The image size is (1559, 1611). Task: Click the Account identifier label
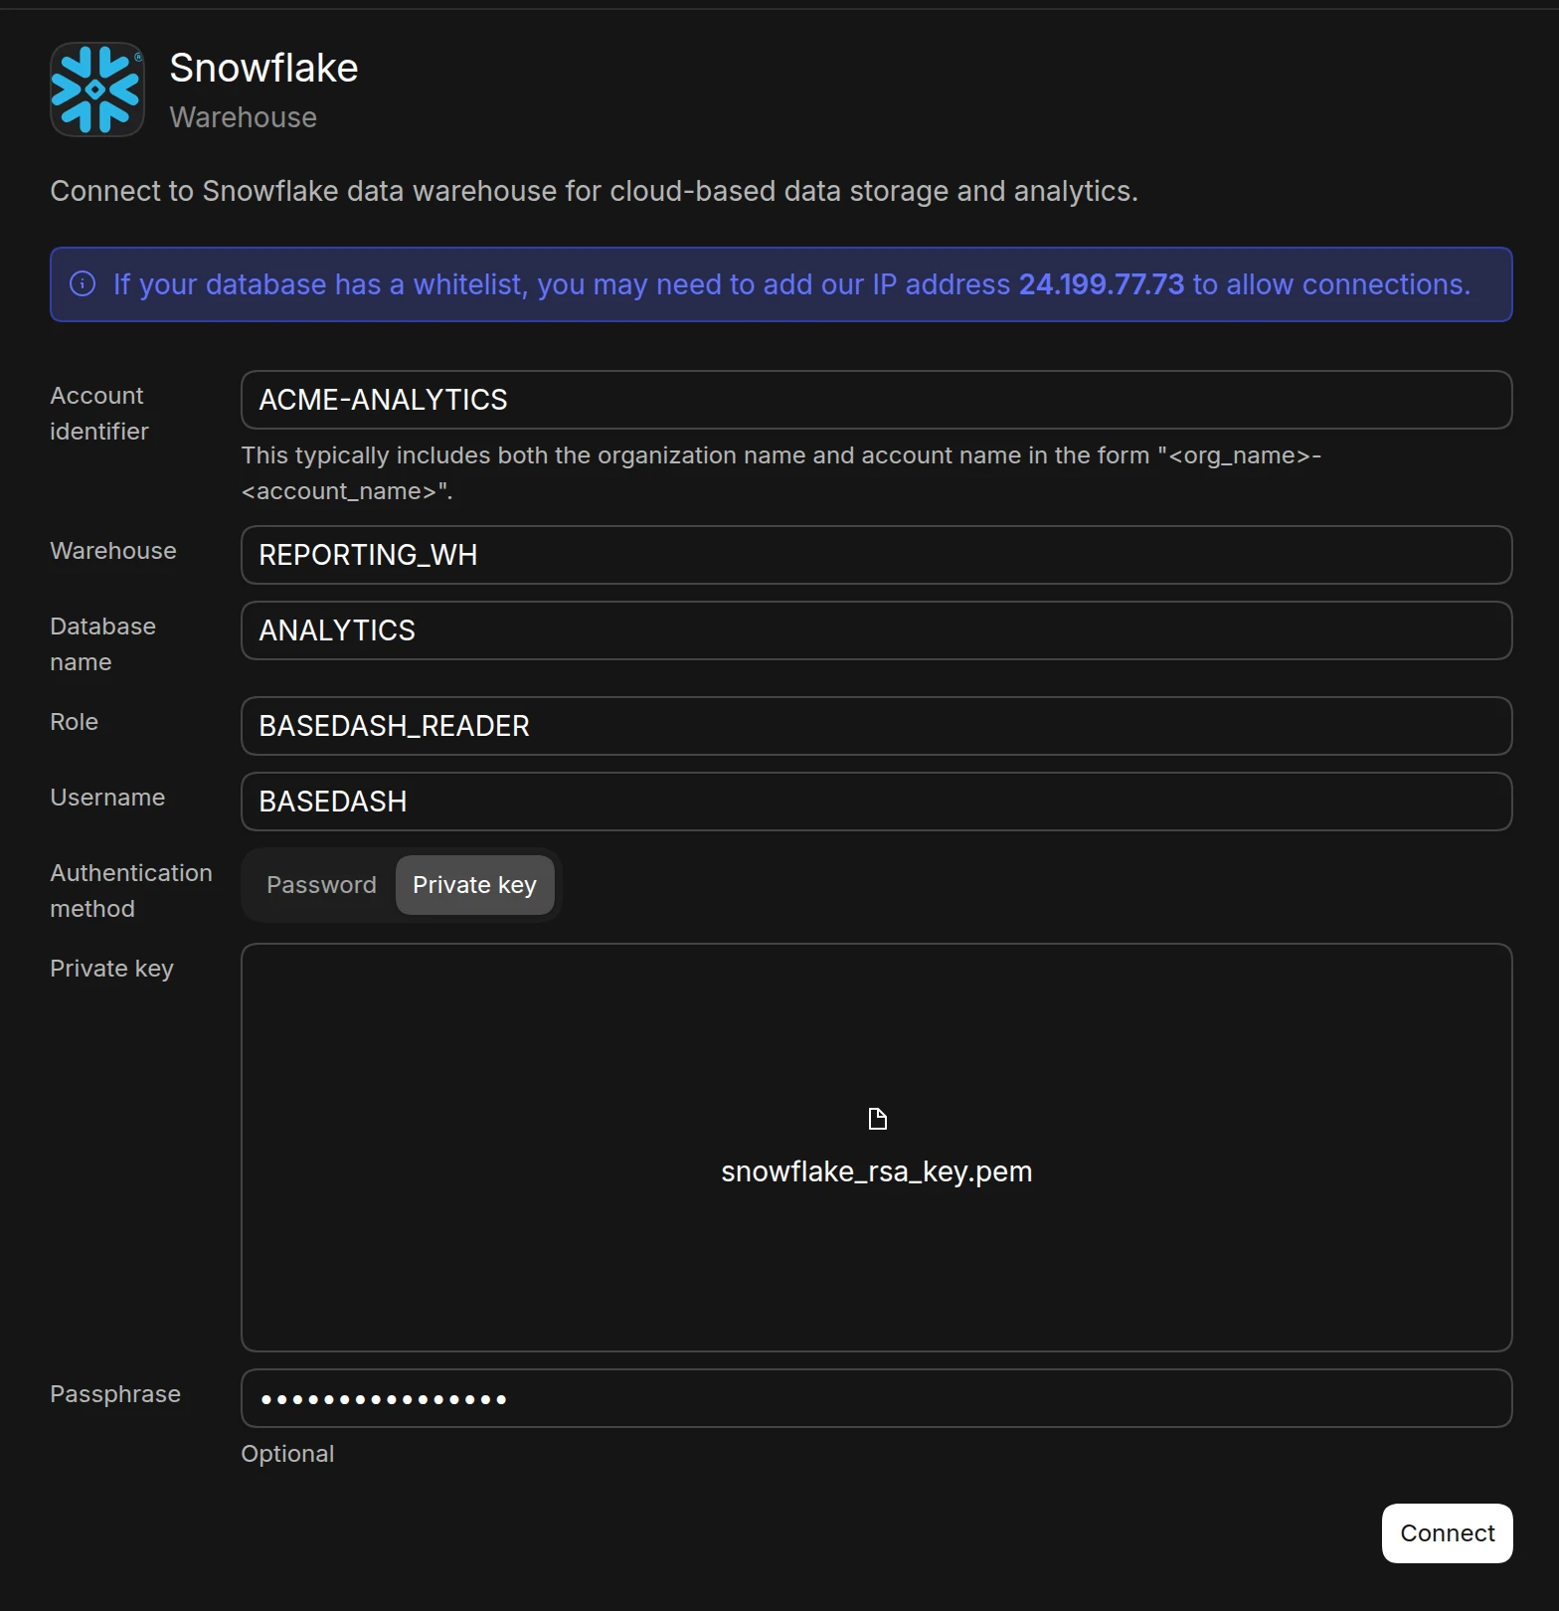click(99, 414)
